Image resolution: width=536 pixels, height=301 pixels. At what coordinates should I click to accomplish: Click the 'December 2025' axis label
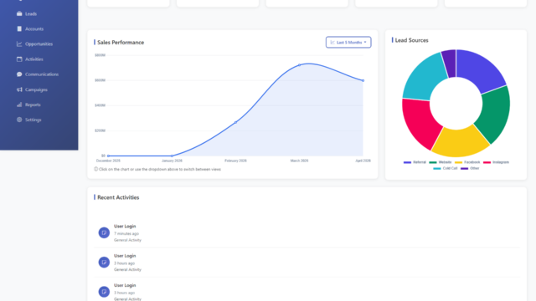(108, 161)
